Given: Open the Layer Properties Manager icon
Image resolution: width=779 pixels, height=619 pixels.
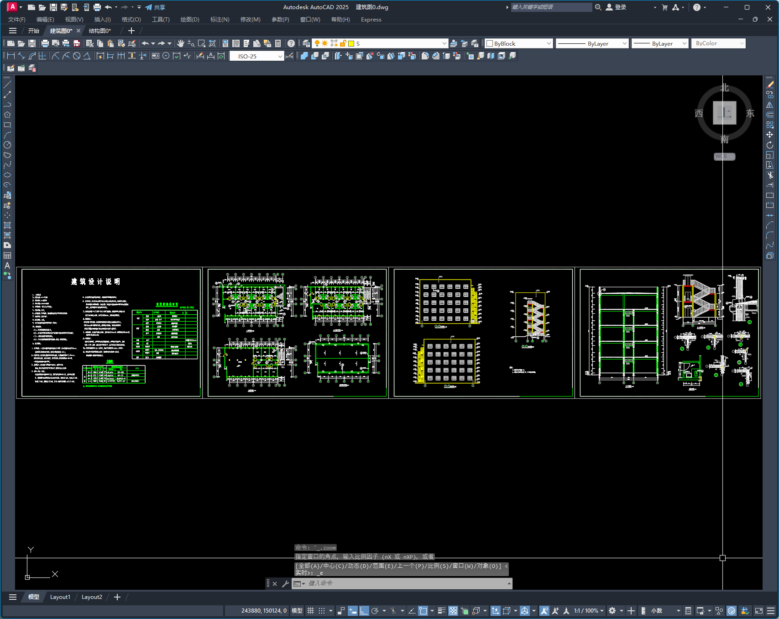Looking at the screenshot, I should (306, 43).
